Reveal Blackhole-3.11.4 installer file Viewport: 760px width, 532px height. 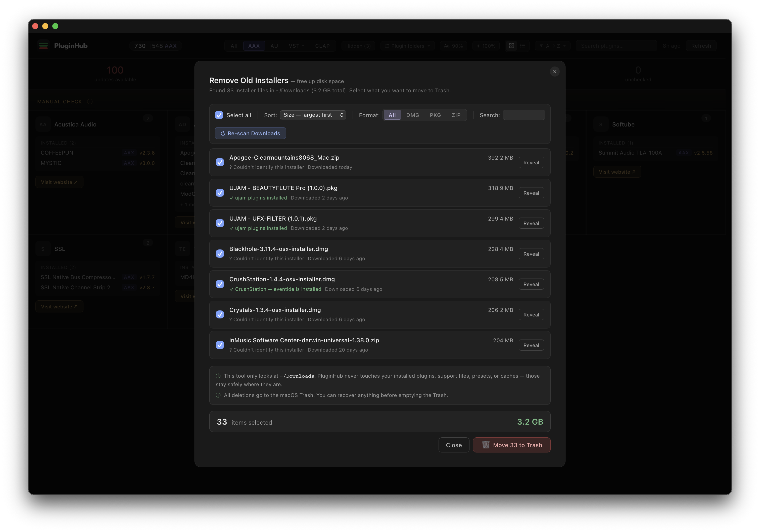(x=531, y=254)
